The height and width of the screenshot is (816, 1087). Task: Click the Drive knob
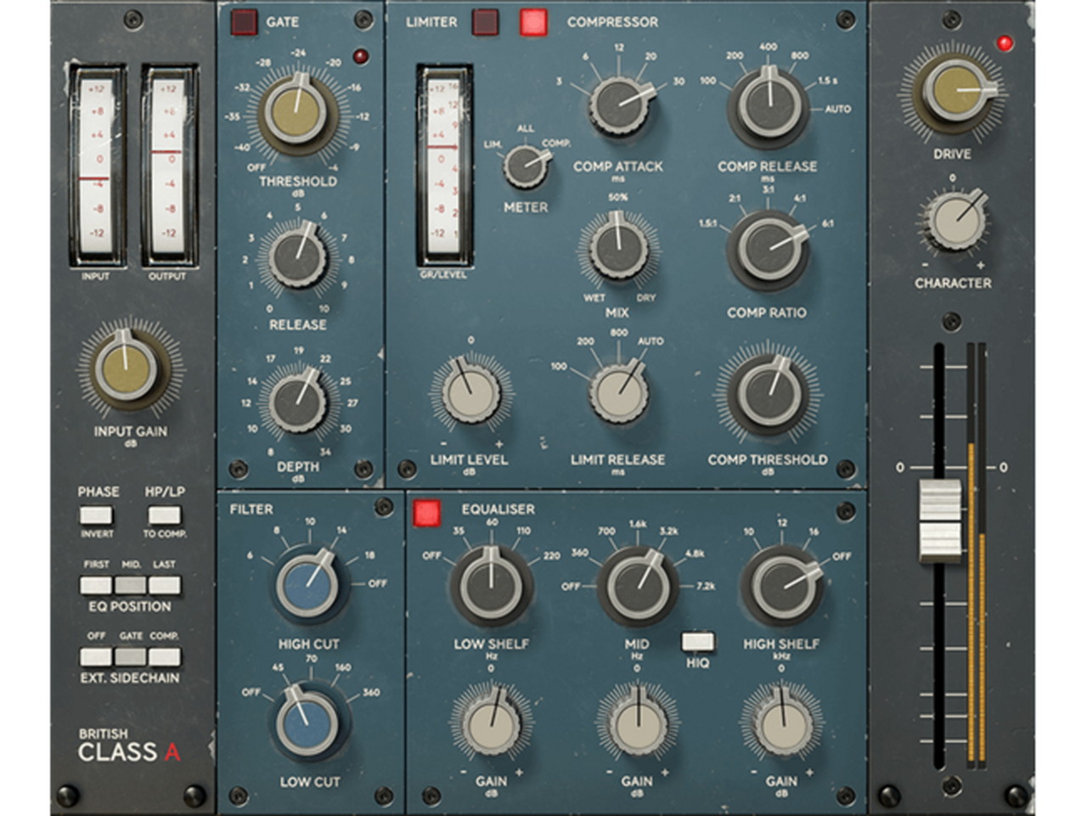954,93
